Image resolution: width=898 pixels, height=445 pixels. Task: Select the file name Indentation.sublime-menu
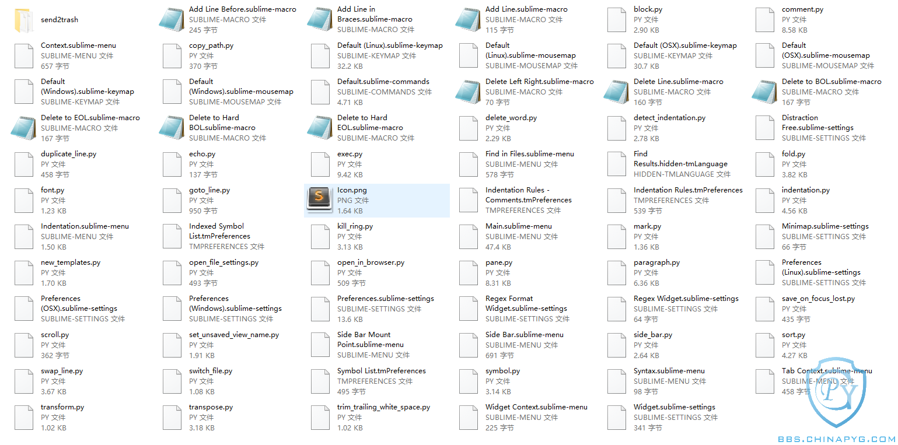(x=85, y=226)
